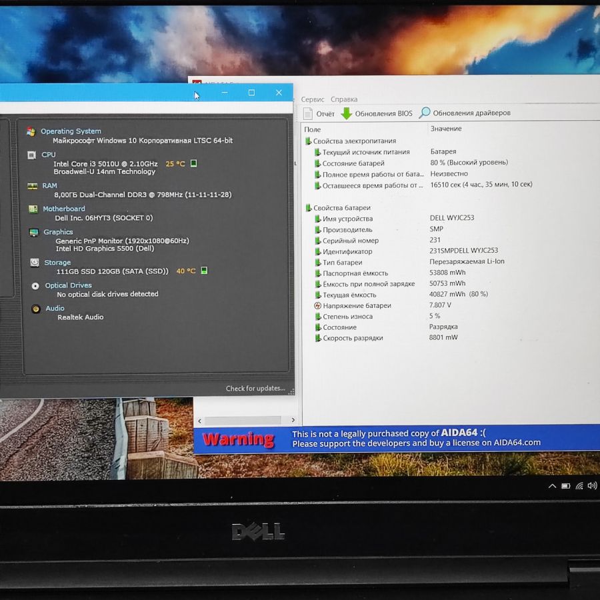Open the CPU section heading
The width and height of the screenshot is (600, 600).
tap(49, 155)
